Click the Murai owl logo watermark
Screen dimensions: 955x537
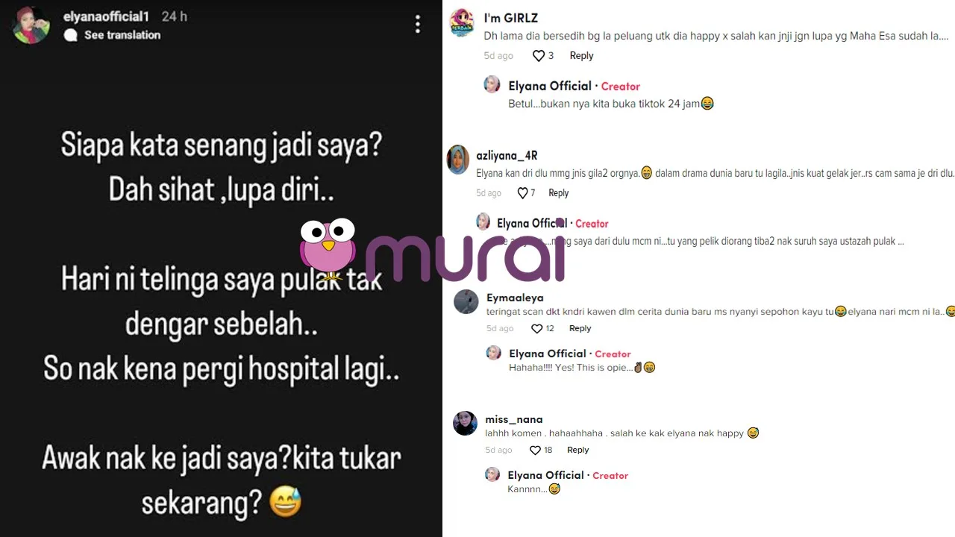tap(328, 251)
